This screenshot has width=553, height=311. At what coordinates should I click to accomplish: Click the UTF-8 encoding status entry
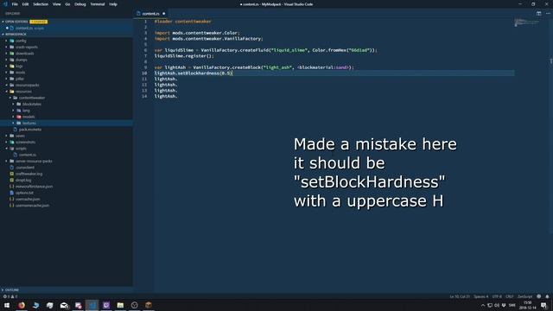point(497,296)
